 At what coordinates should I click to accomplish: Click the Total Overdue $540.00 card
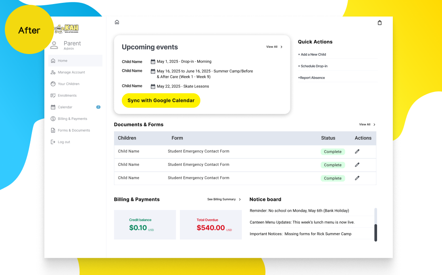[211, 225]
